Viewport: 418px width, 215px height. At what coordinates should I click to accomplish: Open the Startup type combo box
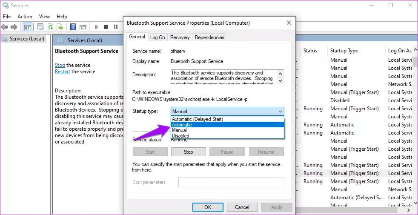227,112
